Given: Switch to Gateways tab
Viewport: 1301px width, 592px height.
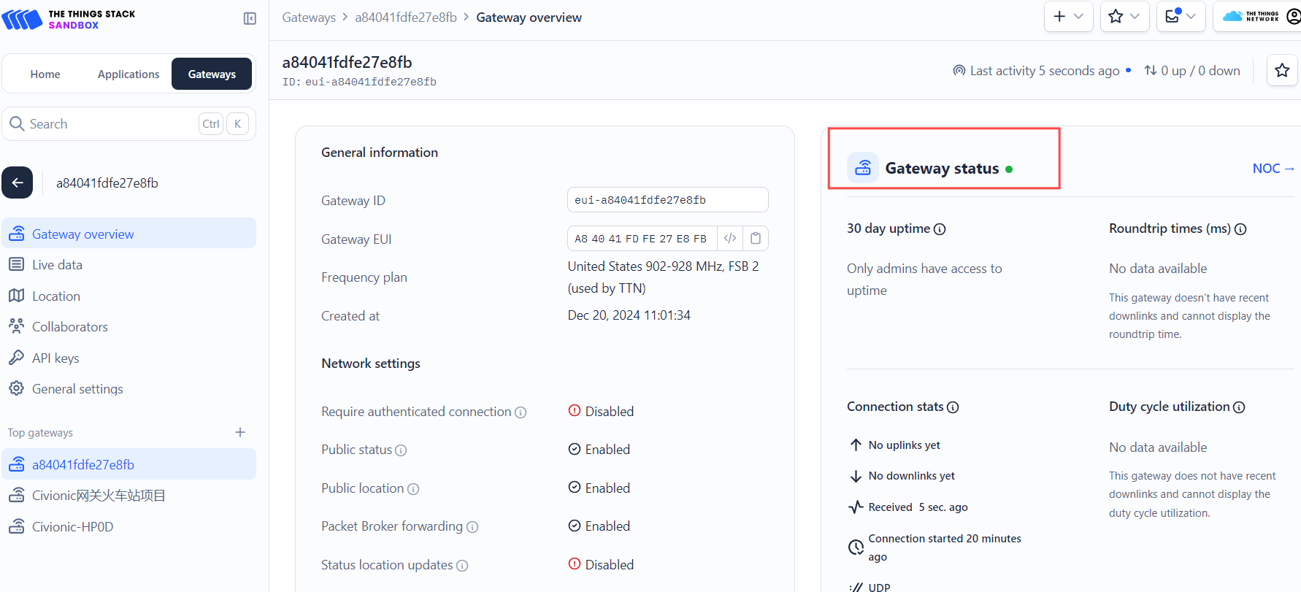Looking at the screenshot, I should (x=212, y=74).
